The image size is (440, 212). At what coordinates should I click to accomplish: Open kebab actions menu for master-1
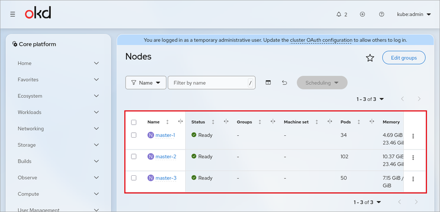(413, 136)
